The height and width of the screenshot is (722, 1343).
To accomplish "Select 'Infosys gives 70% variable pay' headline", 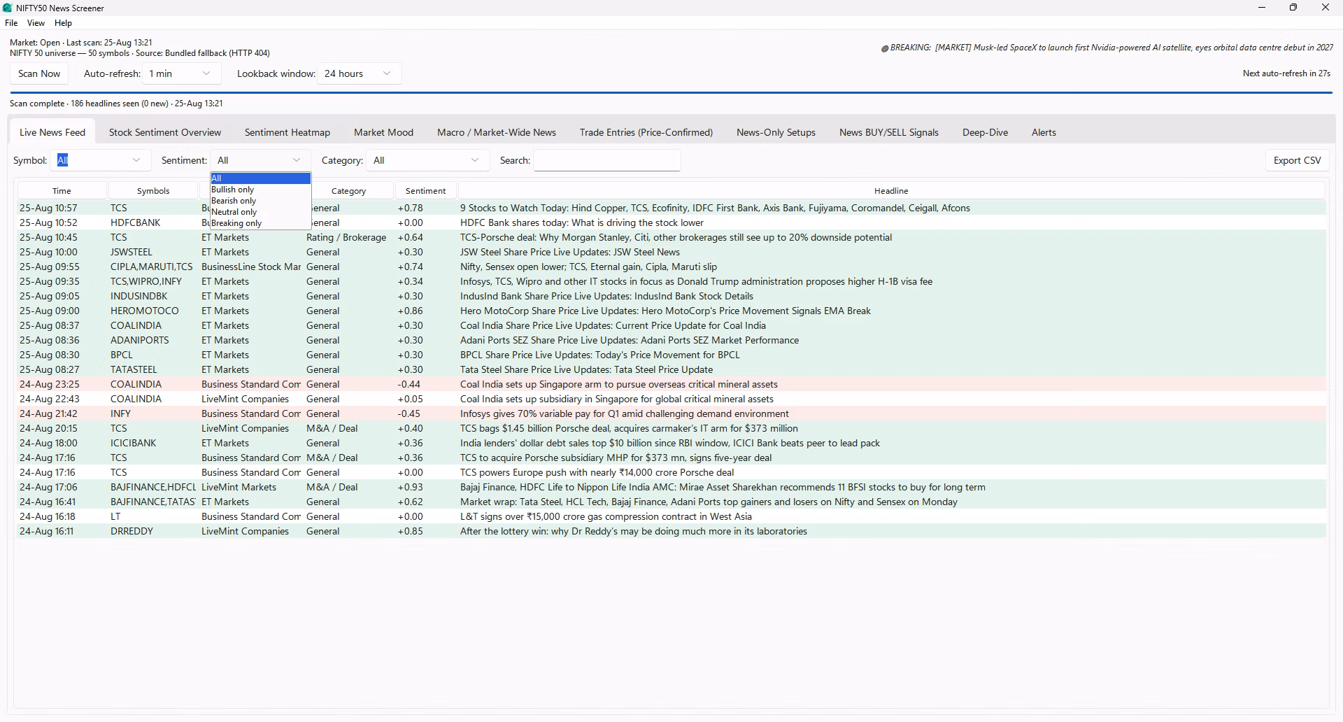I will pyautogui.click(x=625, y=413).
